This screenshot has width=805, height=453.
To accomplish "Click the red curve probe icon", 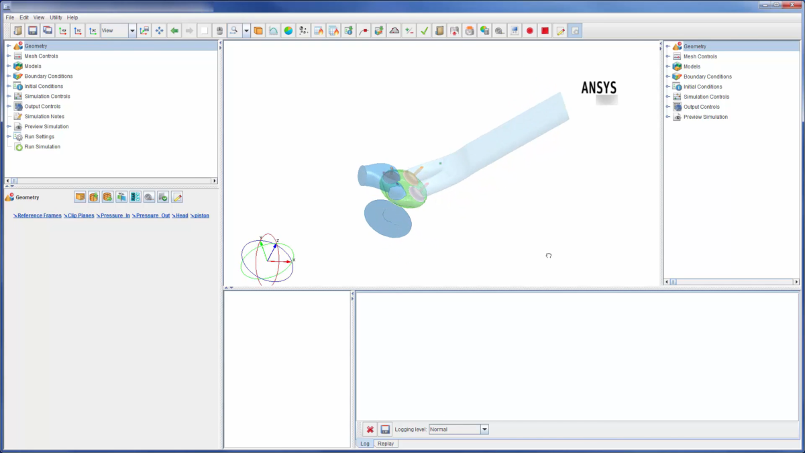I will (x=364, y=30).
